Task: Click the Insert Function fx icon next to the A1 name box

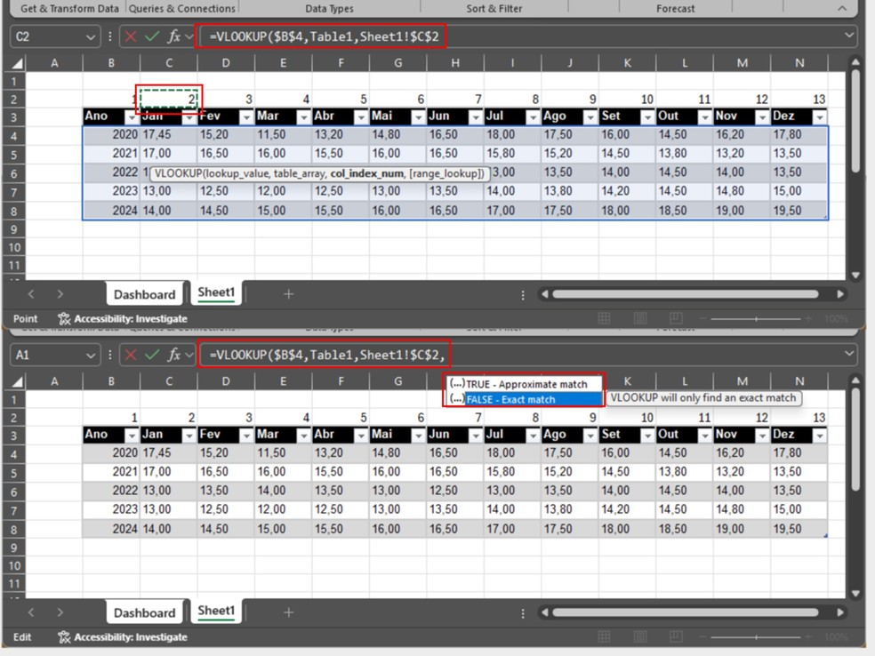Action: pyautogui.click(x=174, y=355)
